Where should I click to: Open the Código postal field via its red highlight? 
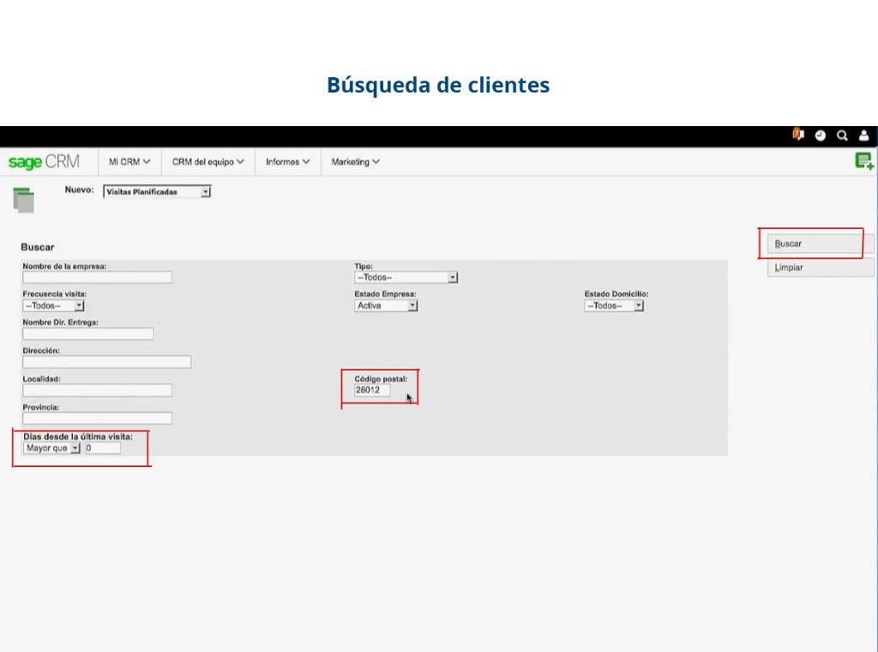(370, 390)
